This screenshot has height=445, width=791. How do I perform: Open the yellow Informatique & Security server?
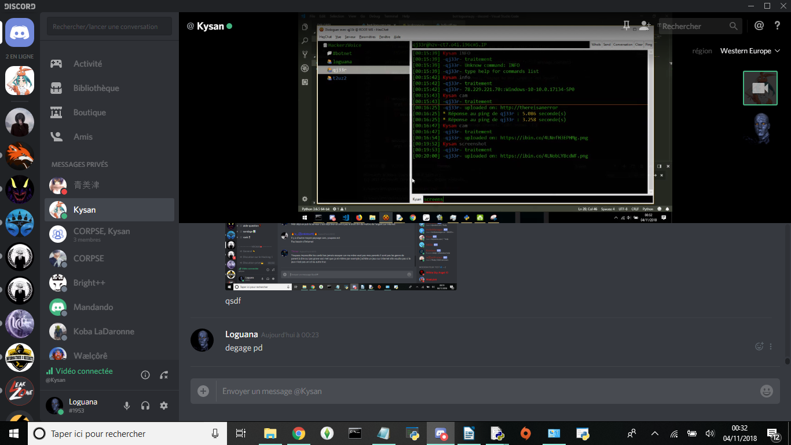tap(20, 358)
